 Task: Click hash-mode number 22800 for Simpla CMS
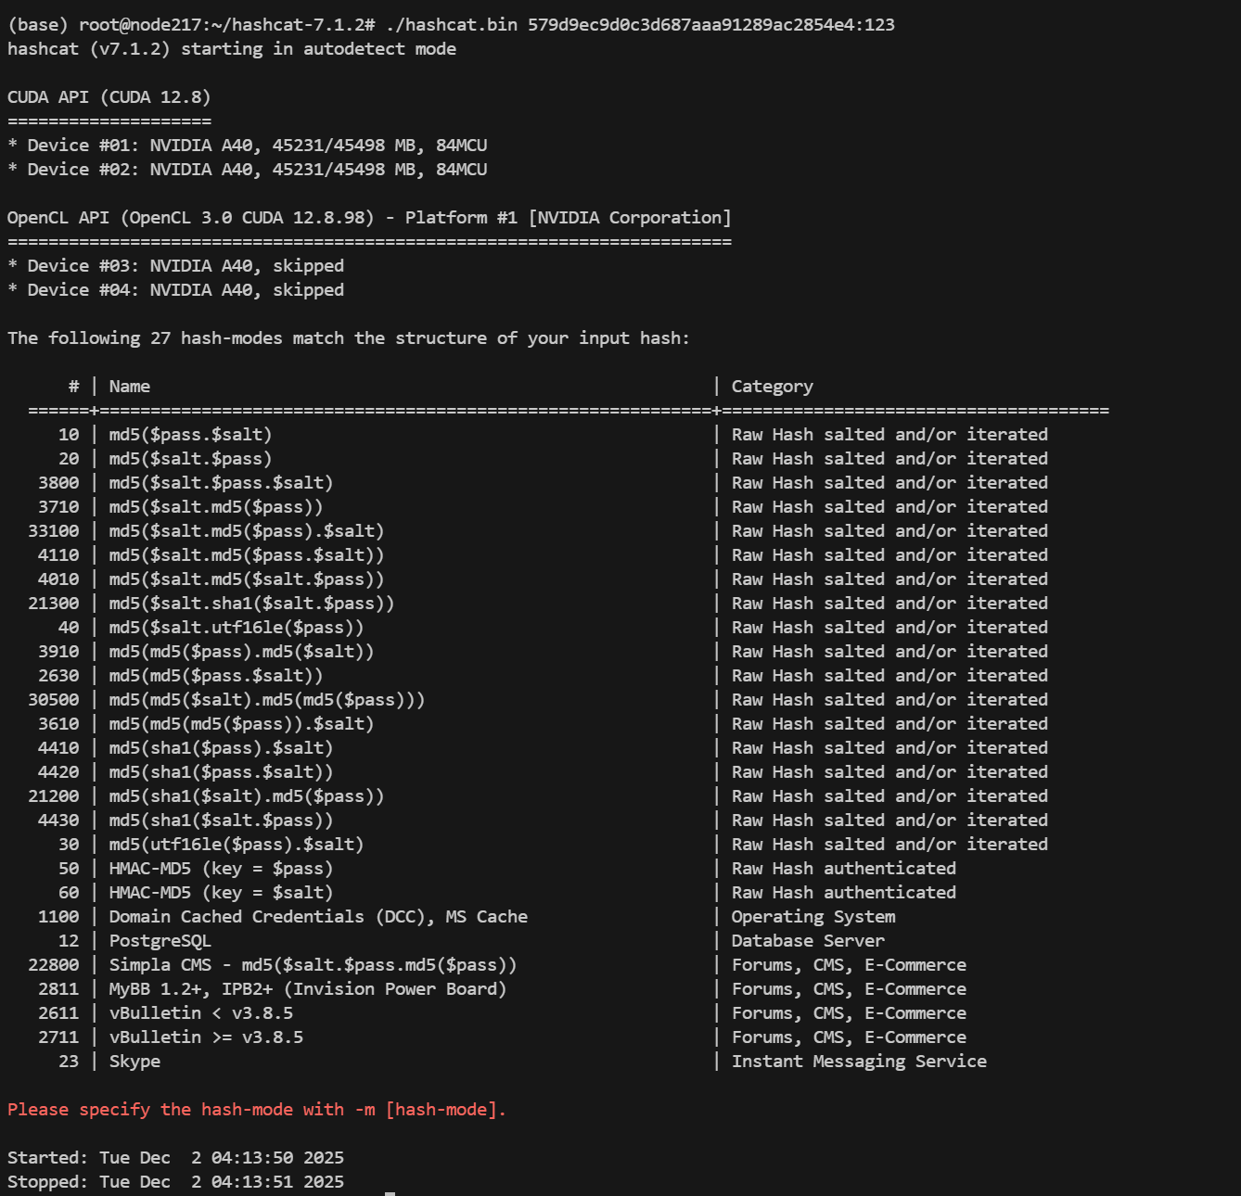click(x=54, y=965)
